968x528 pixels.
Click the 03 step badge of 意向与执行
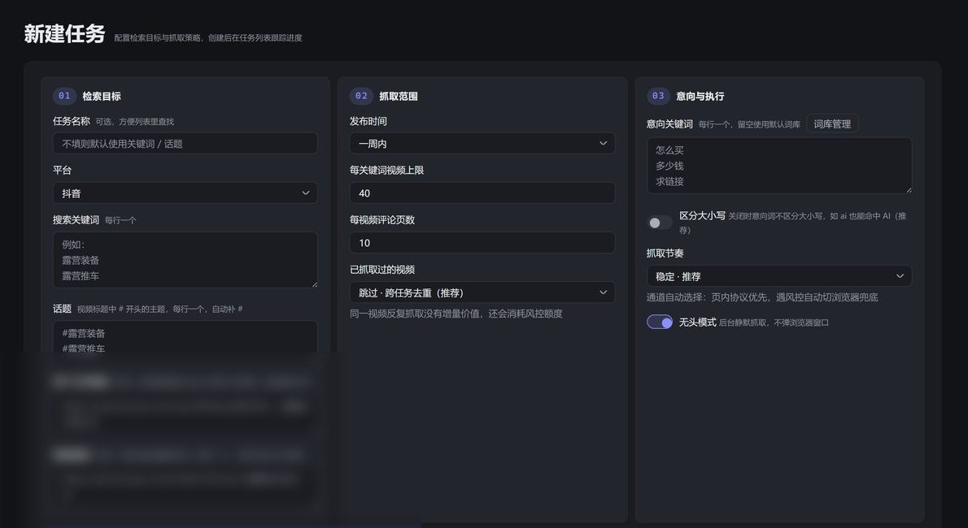[658, 96]
